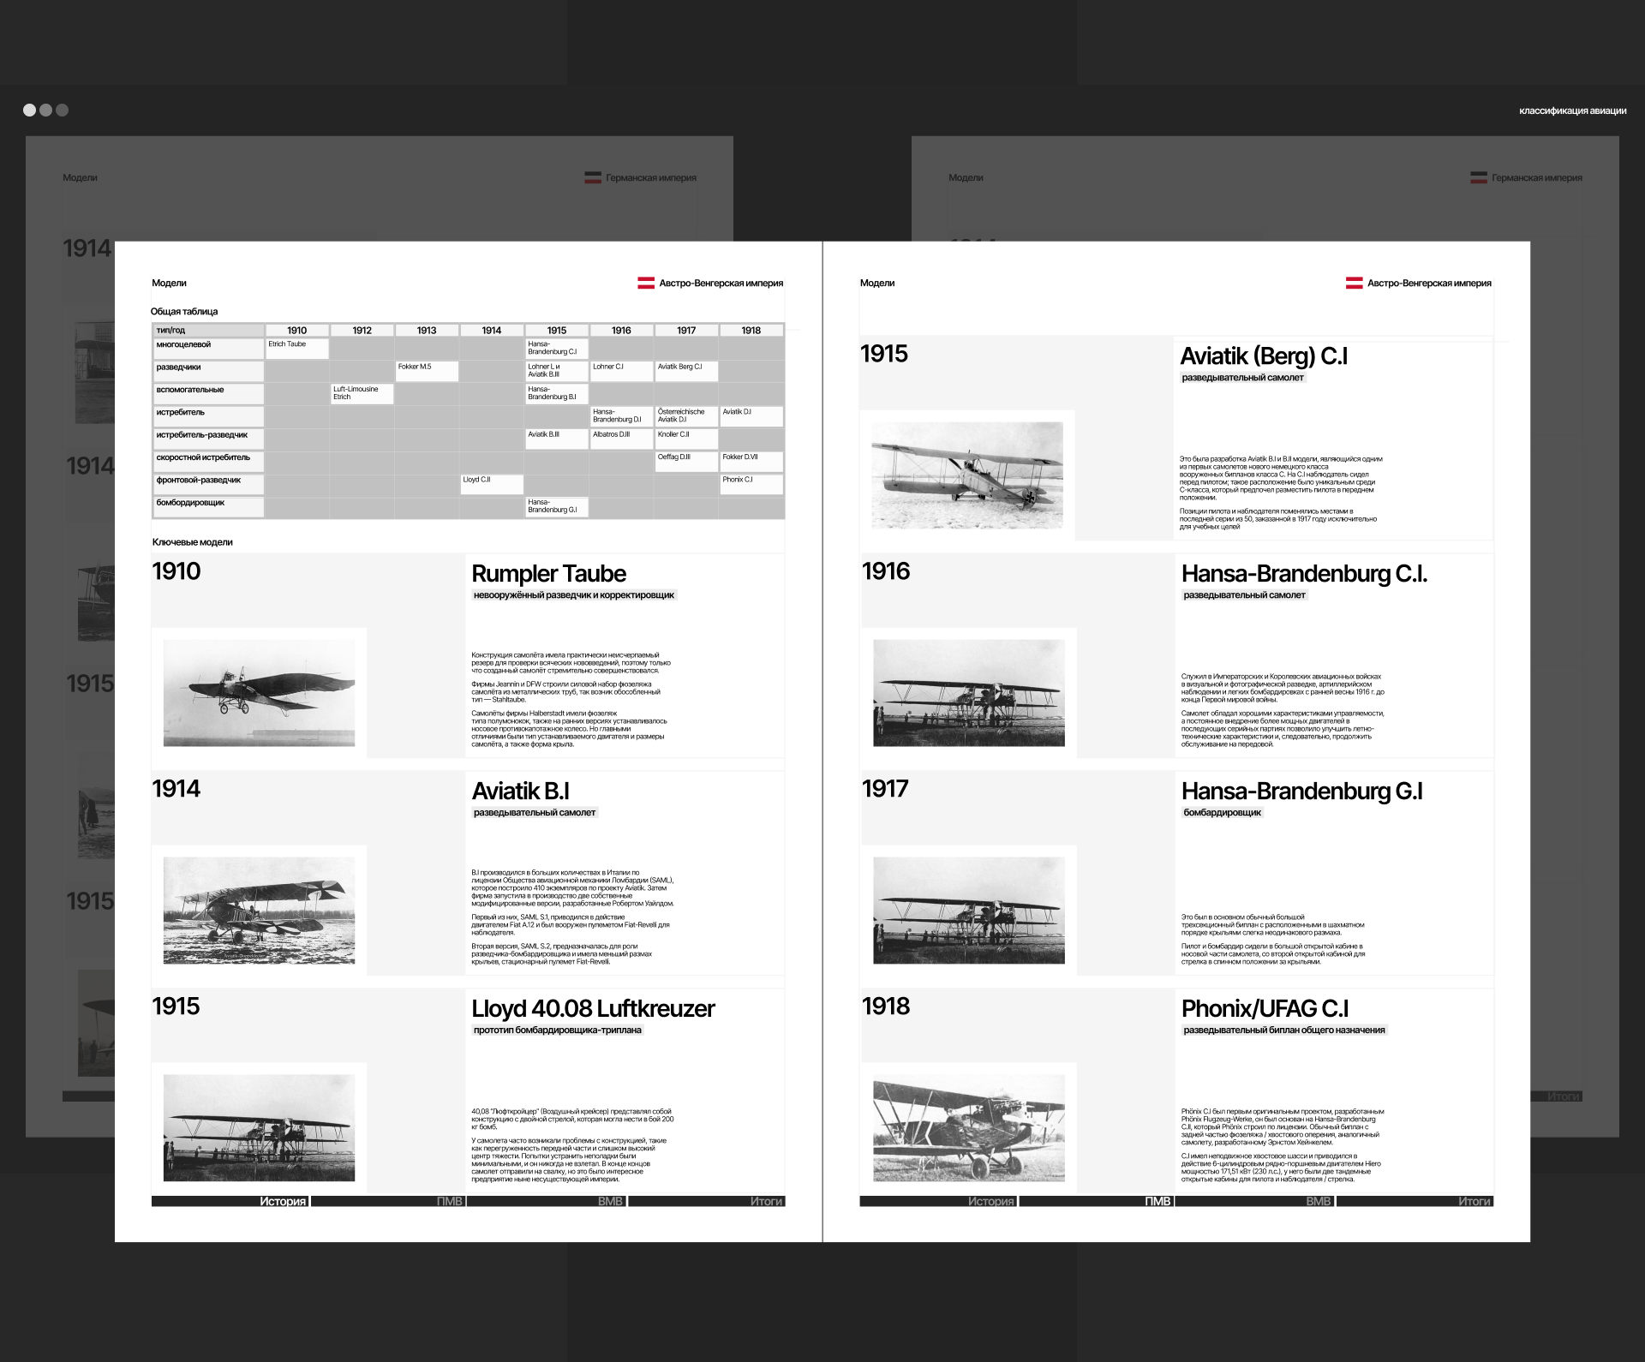
Task: Select the Fokker M.5 table cell
Action: pos(426,370)
